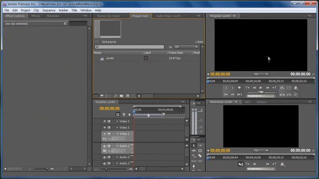Screen dimensions: 319x179
Task: Click Extract button in Program monitor
Action: (289, 94)
